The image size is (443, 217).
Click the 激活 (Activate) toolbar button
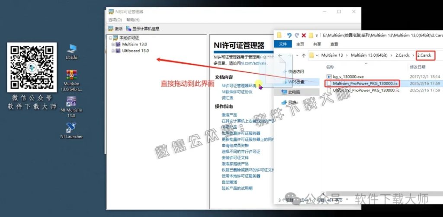[x=116, y=29]
